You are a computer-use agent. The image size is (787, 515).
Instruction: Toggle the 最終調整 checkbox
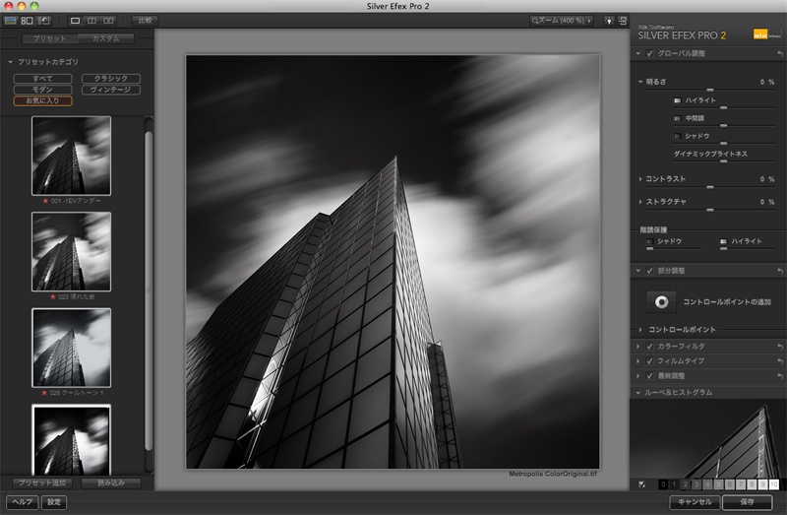tap(649, 376)
